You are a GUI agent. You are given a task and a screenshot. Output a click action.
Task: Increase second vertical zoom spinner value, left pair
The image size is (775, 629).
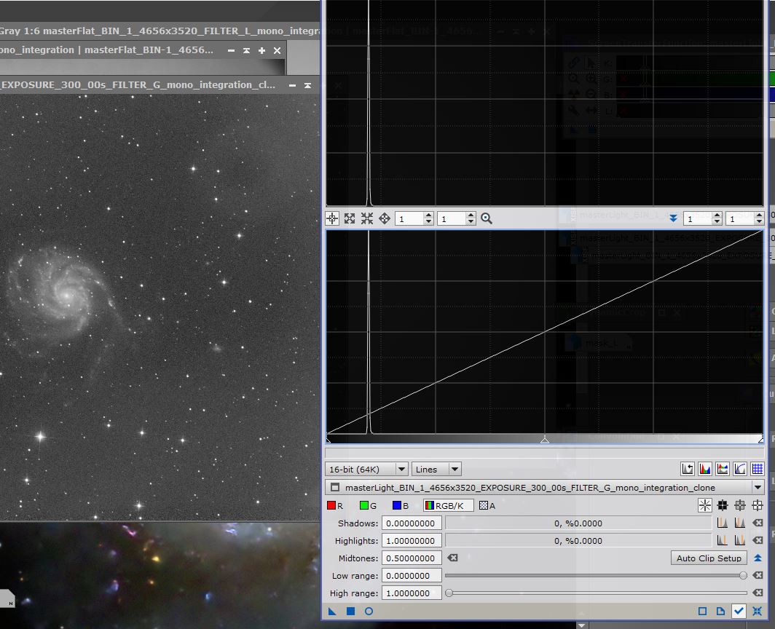click(471, 215)
